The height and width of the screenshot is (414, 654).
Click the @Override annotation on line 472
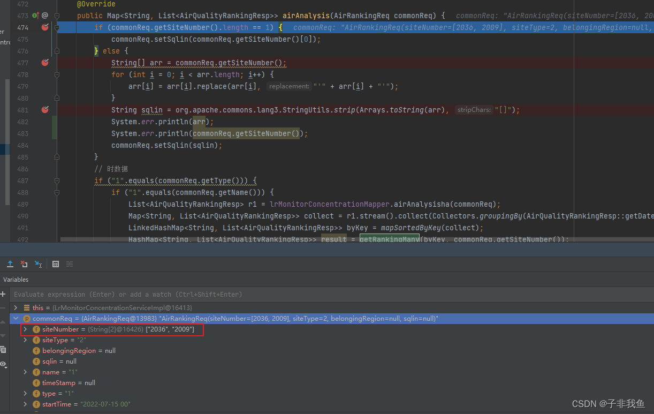coord(96,4)
